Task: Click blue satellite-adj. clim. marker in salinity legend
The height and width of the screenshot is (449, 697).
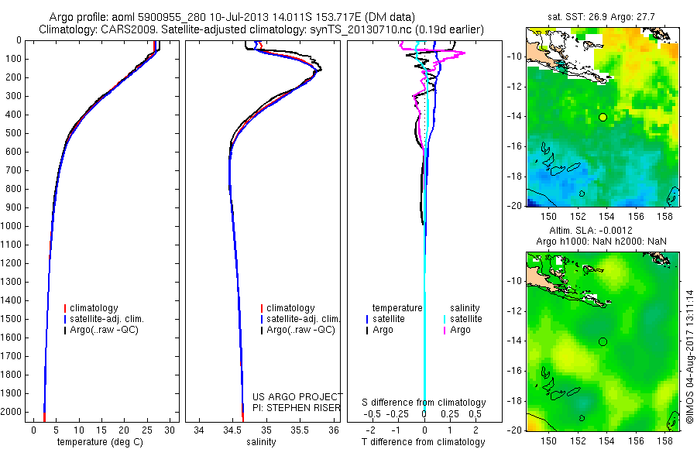Action: pos(262,319)
